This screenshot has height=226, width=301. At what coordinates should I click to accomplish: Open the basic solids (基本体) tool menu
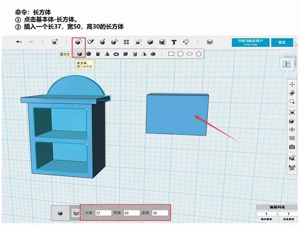coord(79,42)
